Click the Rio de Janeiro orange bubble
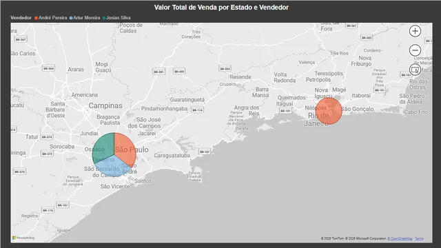Viewport: 441px width, 248px height. click(x=329, y=111)
